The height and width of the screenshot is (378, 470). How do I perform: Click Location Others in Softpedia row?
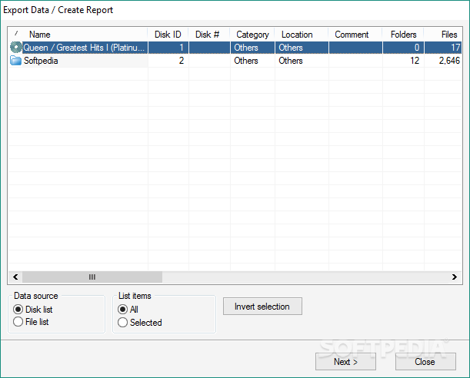[x=291, y=61]
